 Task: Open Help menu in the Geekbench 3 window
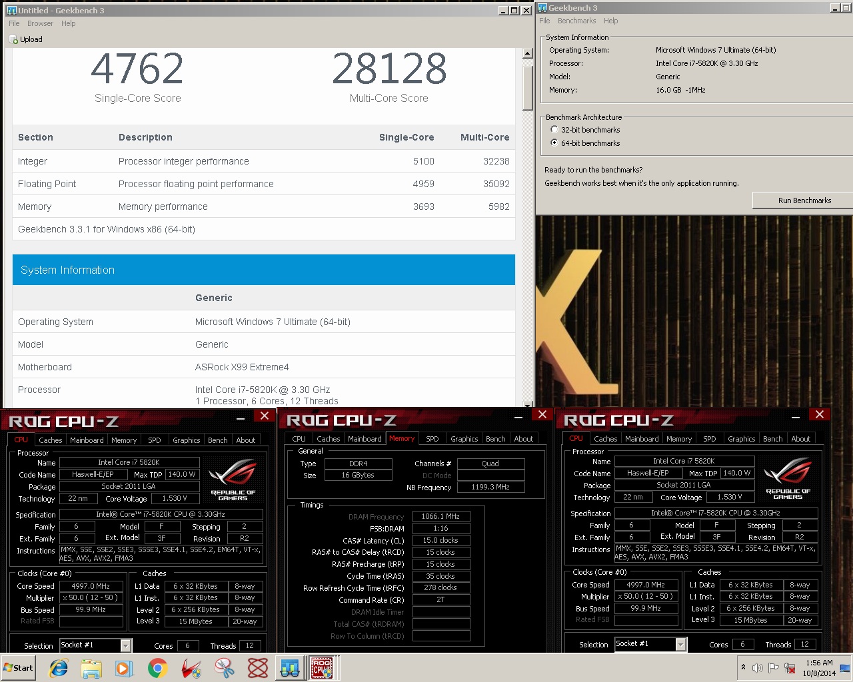click(x=611, y=21)
